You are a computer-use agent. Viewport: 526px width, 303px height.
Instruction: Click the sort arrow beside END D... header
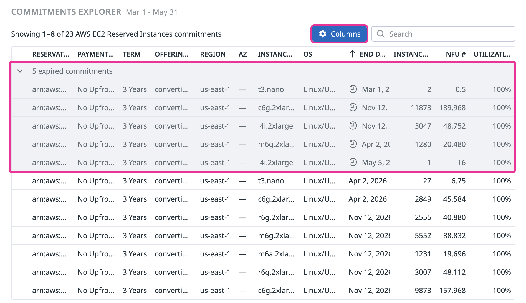coord(352,54)
